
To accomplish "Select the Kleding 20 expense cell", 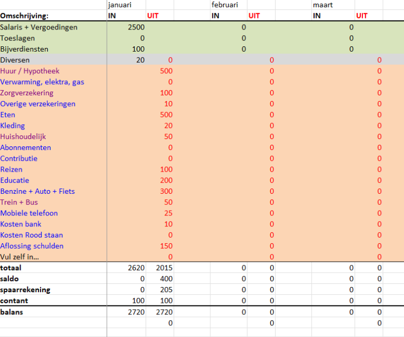I will tap(168, 125).
